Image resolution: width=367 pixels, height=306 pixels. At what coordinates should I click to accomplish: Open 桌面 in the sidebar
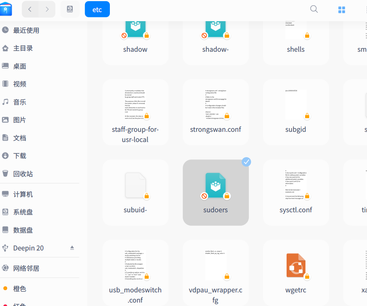pos(40,66)
